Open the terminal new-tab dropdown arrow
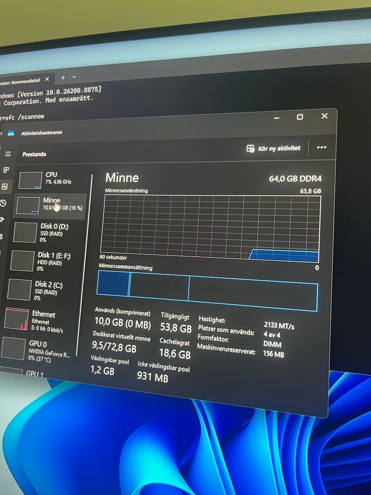The height and width of the screenshot is (495, 371). (x=74, y=77)
